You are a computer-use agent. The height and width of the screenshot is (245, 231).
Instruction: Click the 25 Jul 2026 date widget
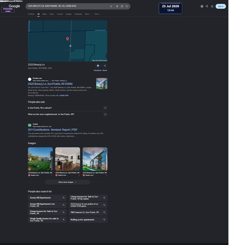click(x=171, y=8)
